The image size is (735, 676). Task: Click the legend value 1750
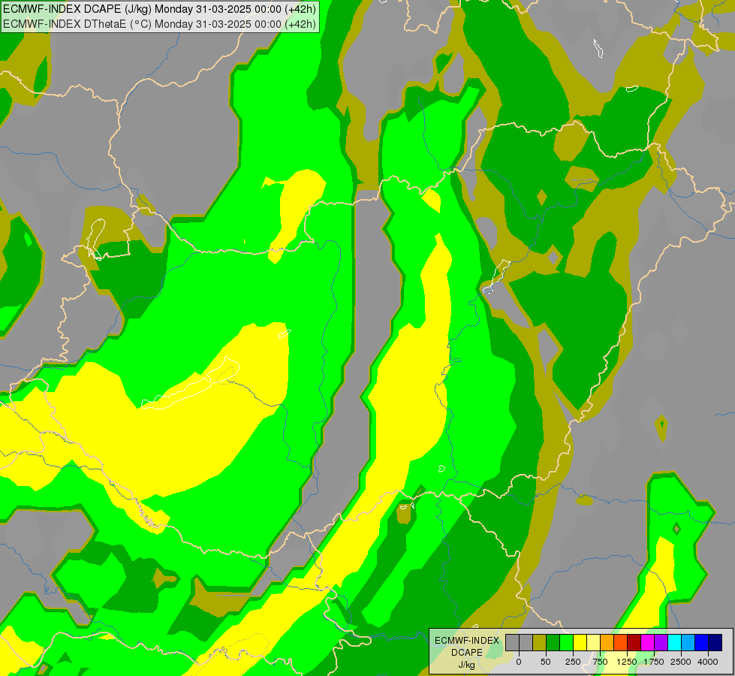pos(654,662)
